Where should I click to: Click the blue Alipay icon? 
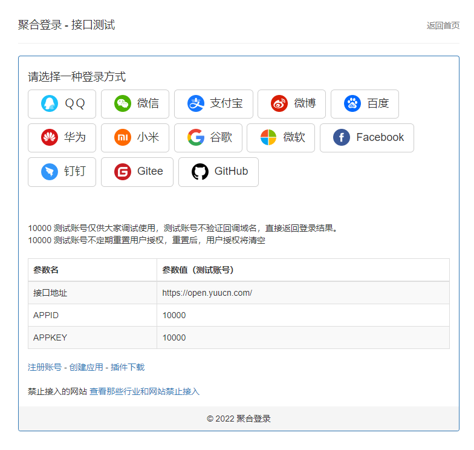coord(196,103)
